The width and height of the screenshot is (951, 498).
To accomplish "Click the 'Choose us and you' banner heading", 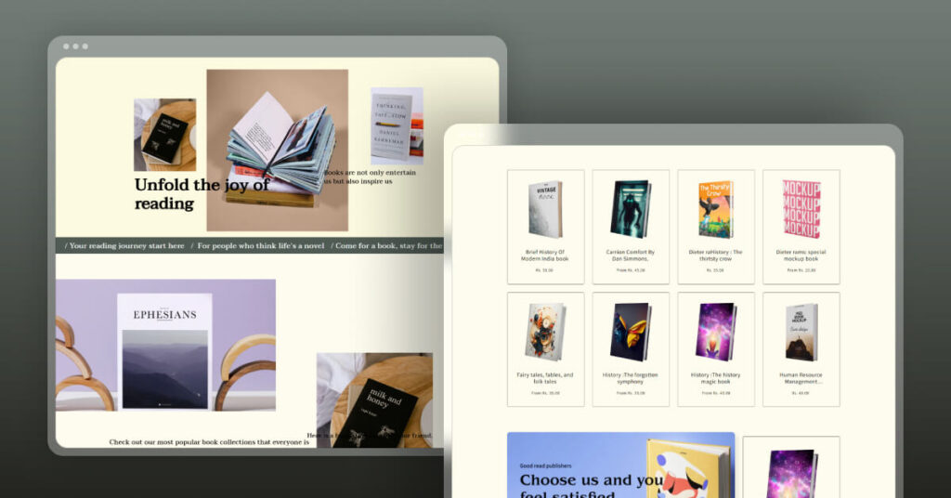I will click(x=591, y=480).
